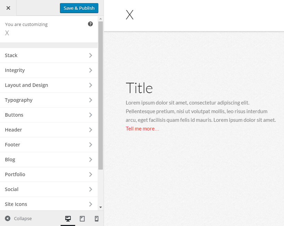
Task: Click the Integrity row chevron arrow
Action: click(91, 70)
